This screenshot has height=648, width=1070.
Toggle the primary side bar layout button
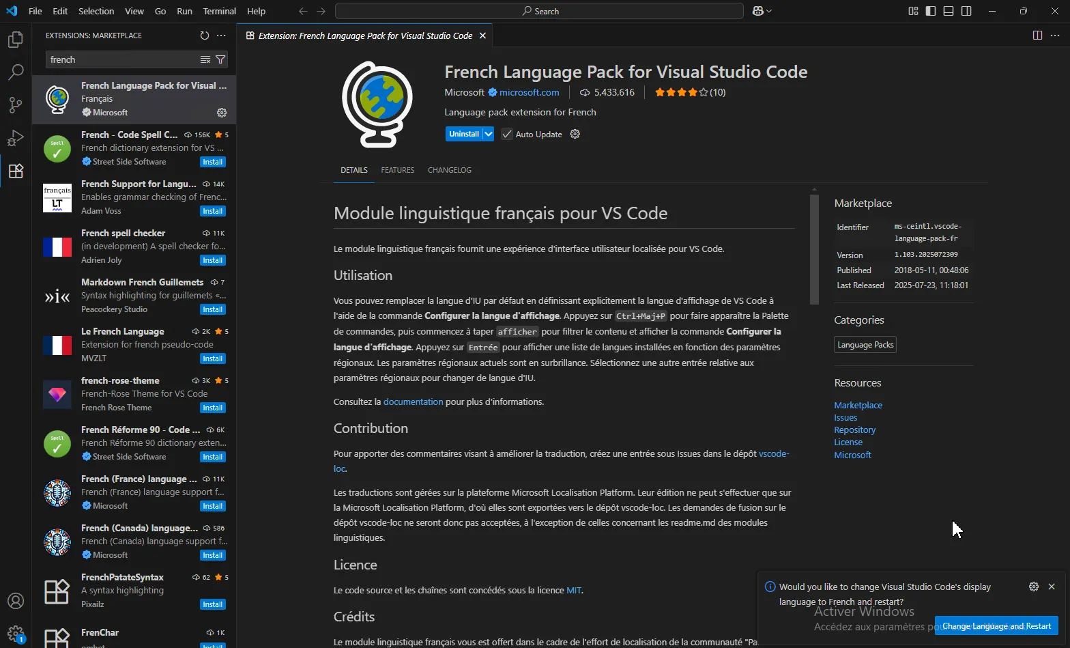(931, 11)
